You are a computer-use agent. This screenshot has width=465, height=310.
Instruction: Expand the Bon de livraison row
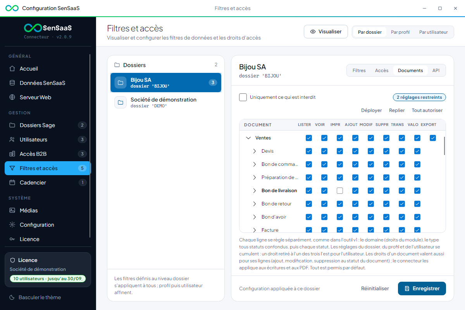[x=255, y=191]
